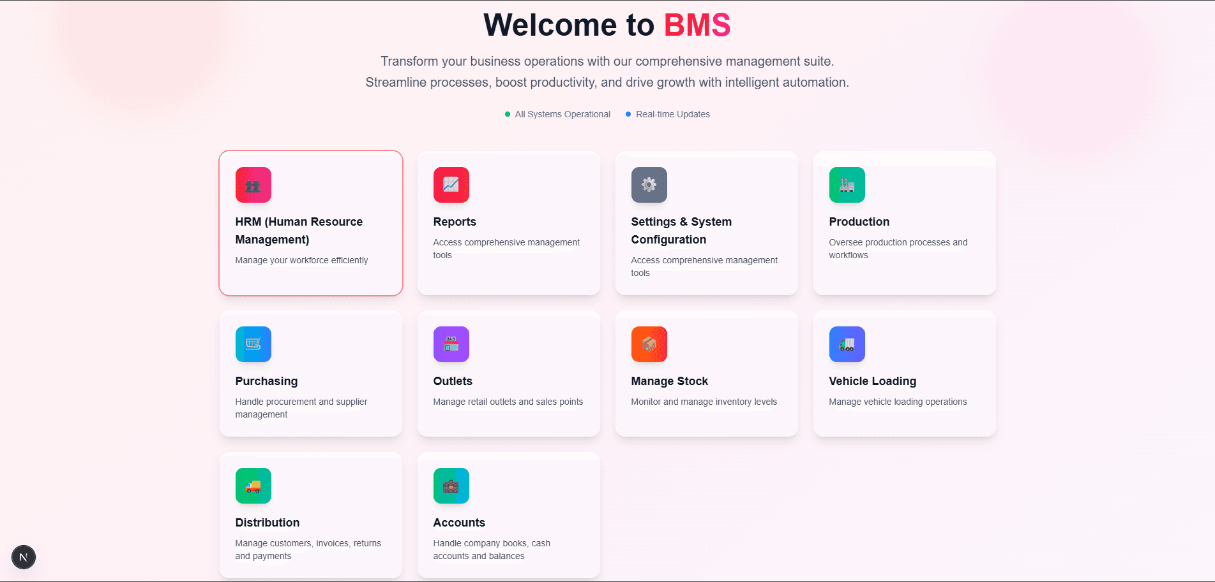Select Settings & System Configuration title
The width and height of the screenshot is (1215, 582).
coord(681,231)
